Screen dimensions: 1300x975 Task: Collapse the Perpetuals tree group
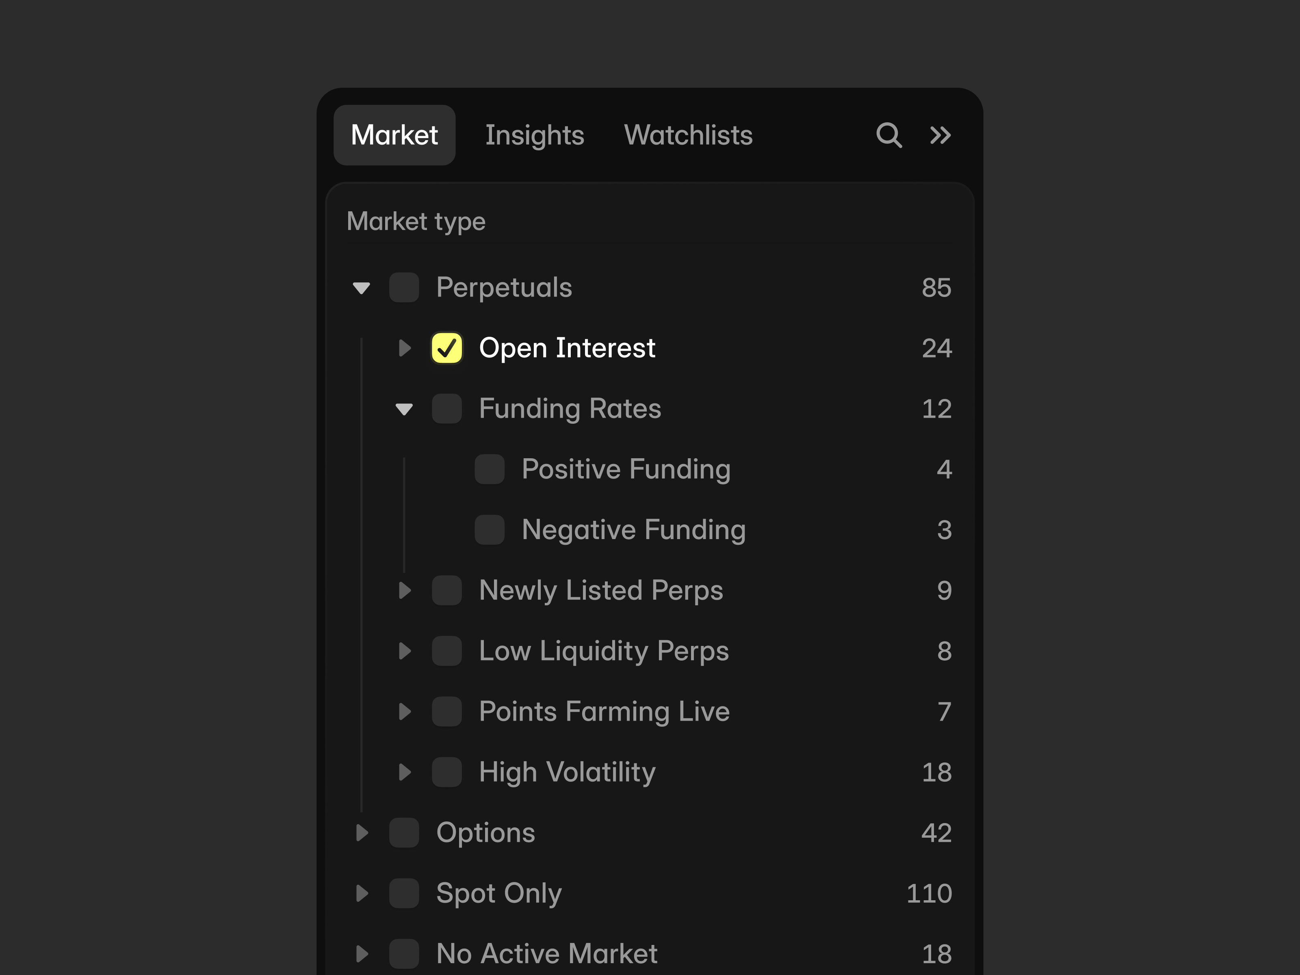point(362,288)
